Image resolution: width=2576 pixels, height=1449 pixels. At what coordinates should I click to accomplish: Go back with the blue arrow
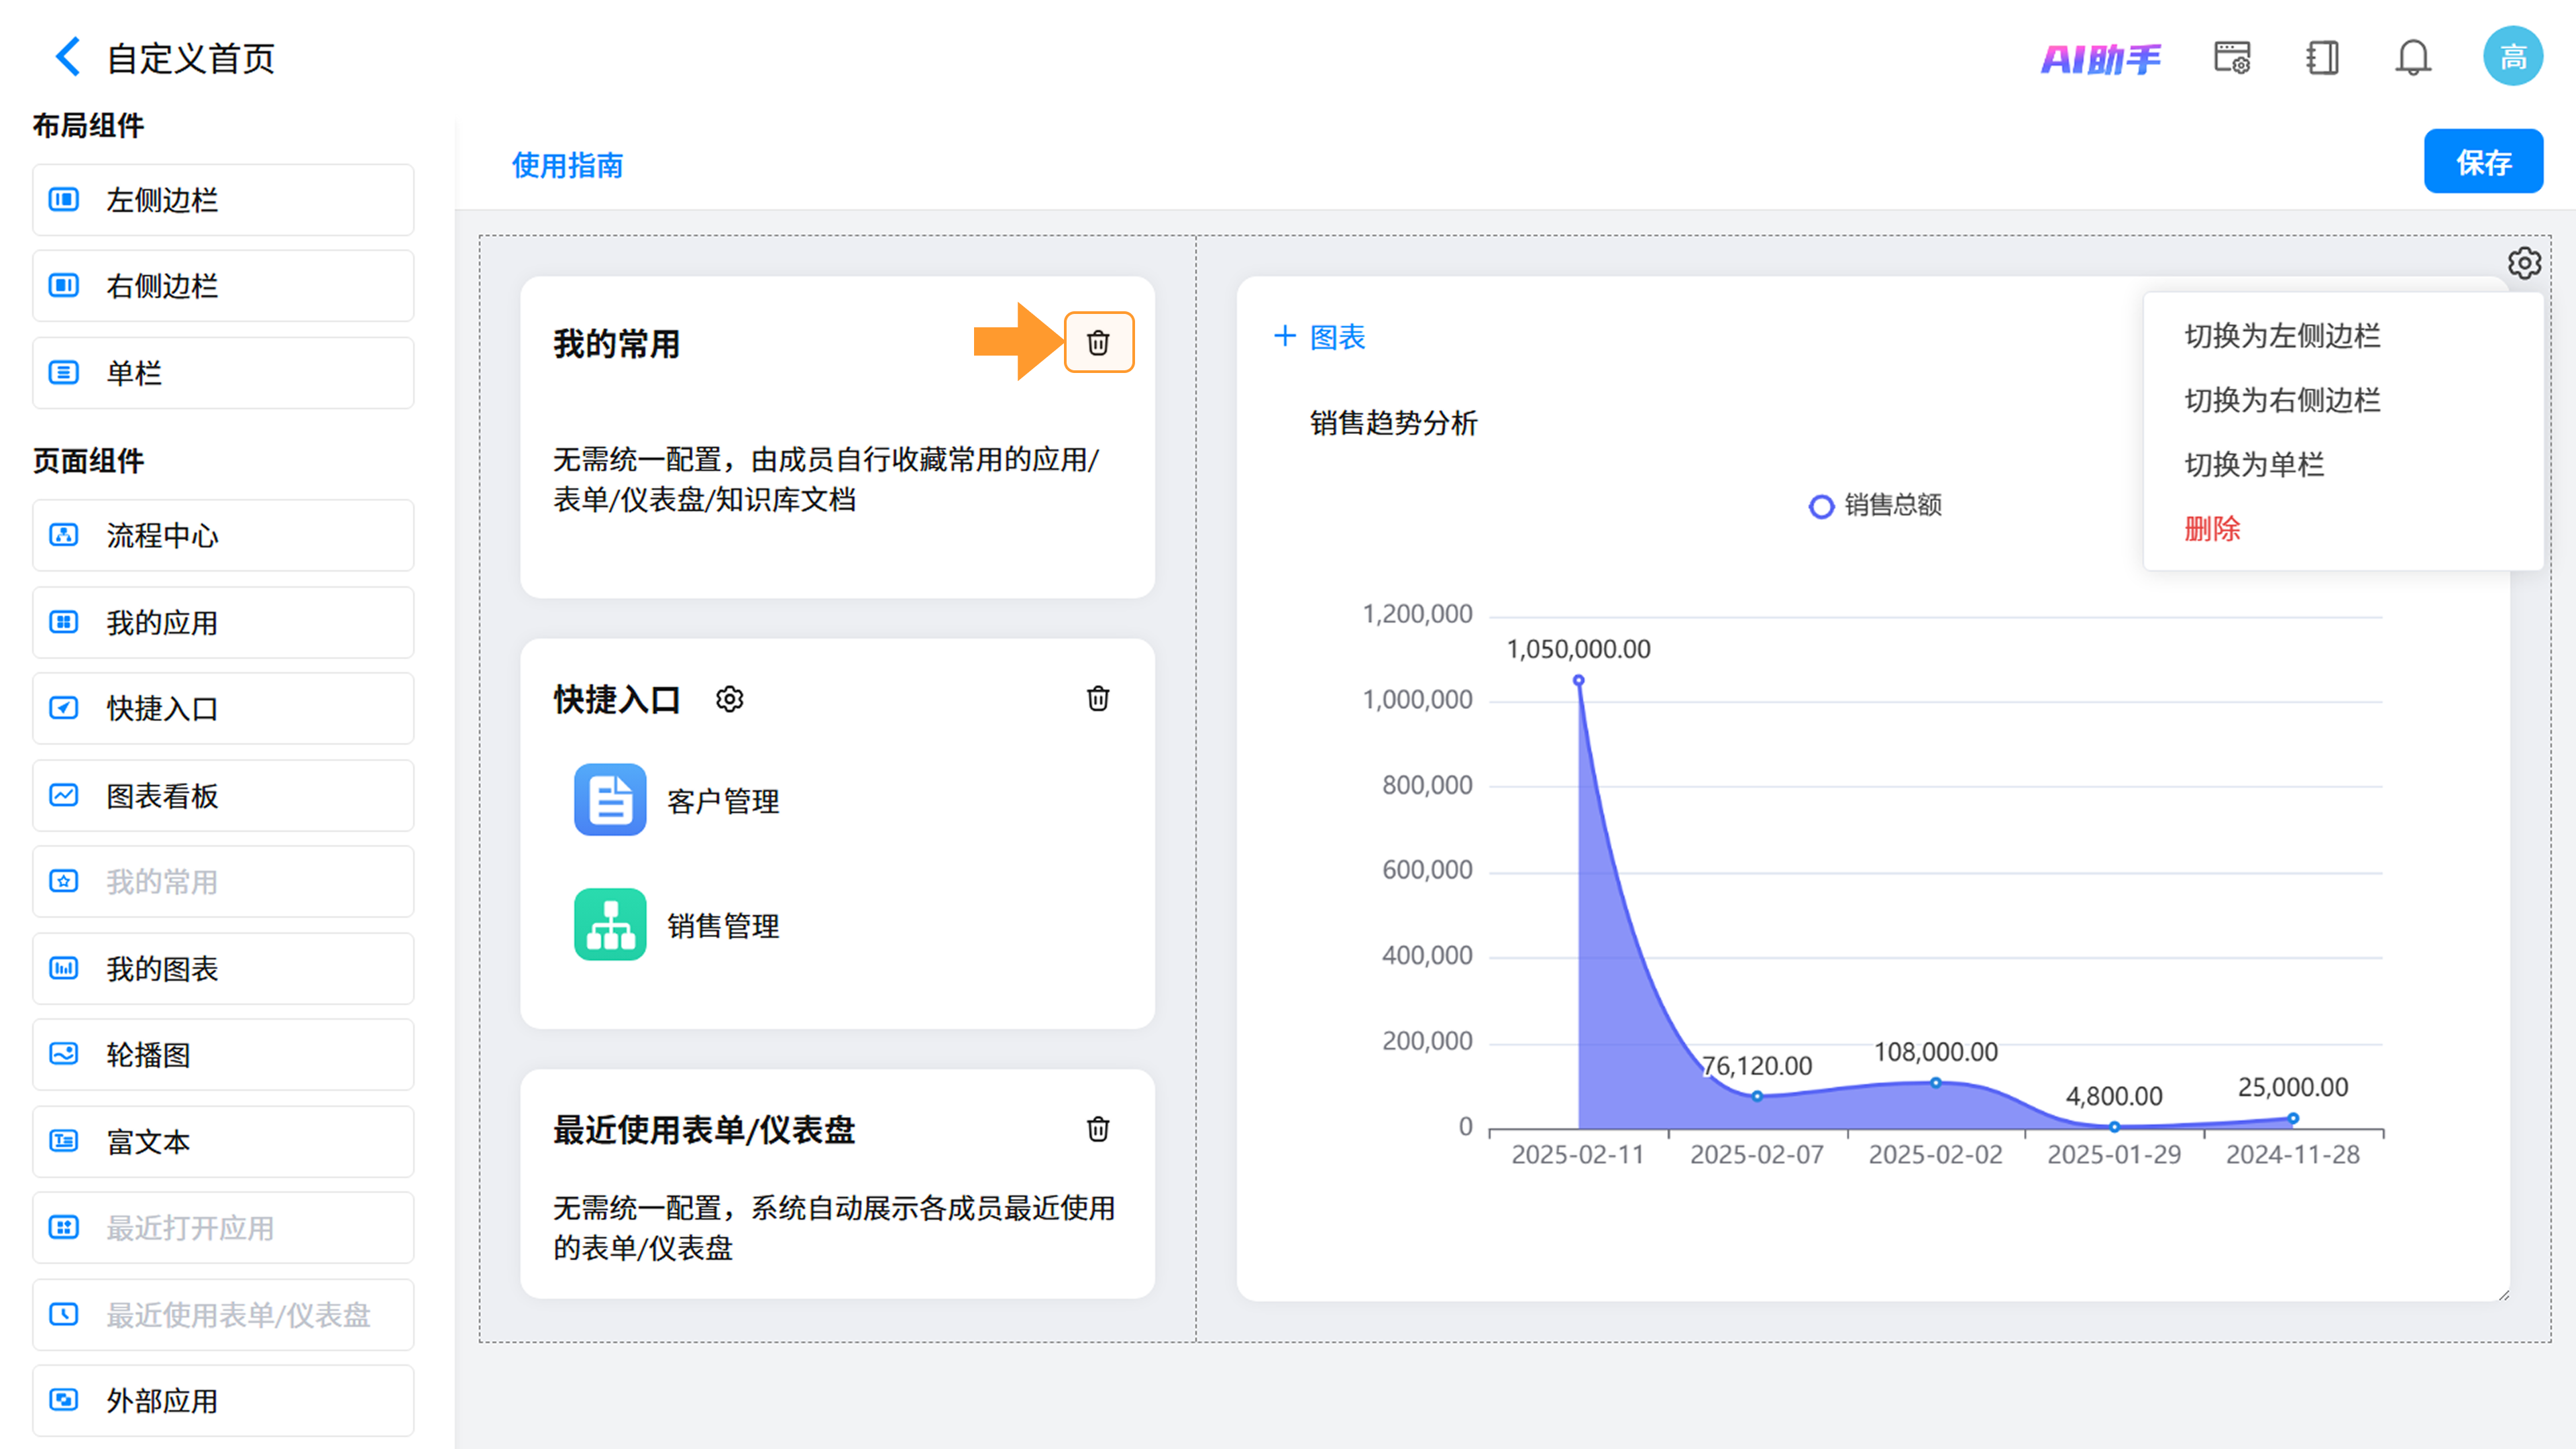pos(67,57)
